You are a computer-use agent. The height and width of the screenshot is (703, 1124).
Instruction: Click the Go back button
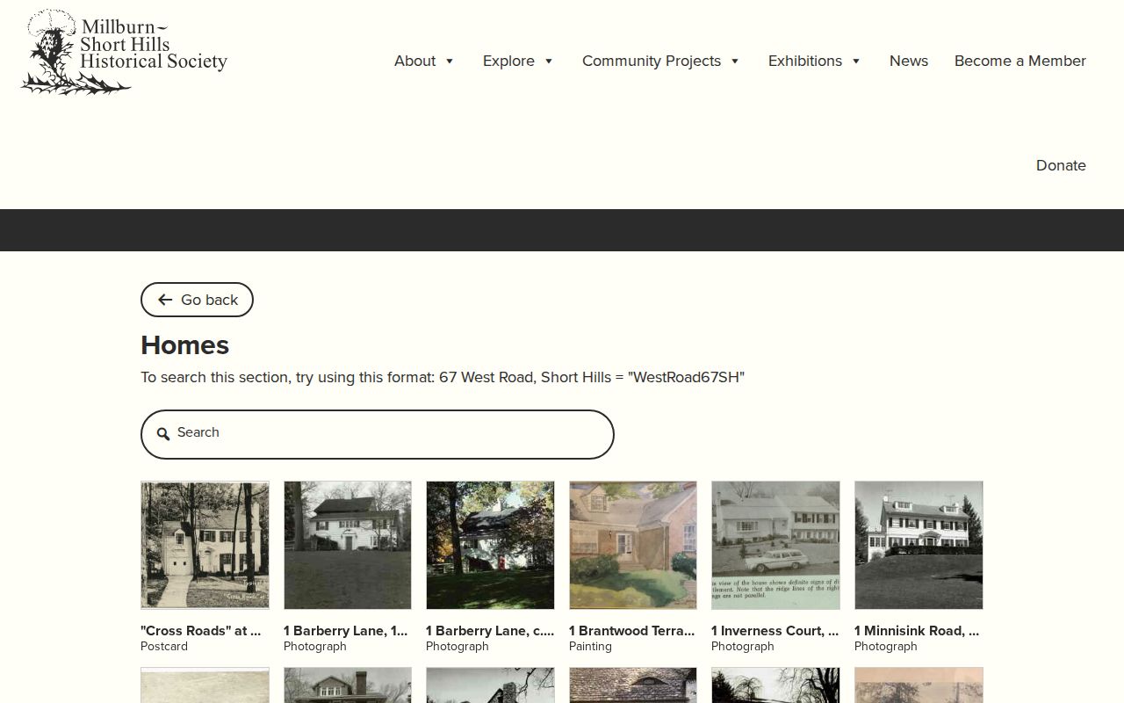click(x=197, y=300)
